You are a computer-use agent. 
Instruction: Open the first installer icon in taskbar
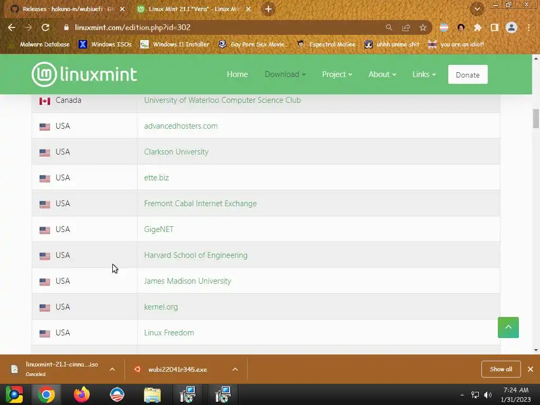coord(188,394)
